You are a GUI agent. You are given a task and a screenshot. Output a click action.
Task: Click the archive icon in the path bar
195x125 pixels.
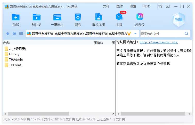coord(29,34)
